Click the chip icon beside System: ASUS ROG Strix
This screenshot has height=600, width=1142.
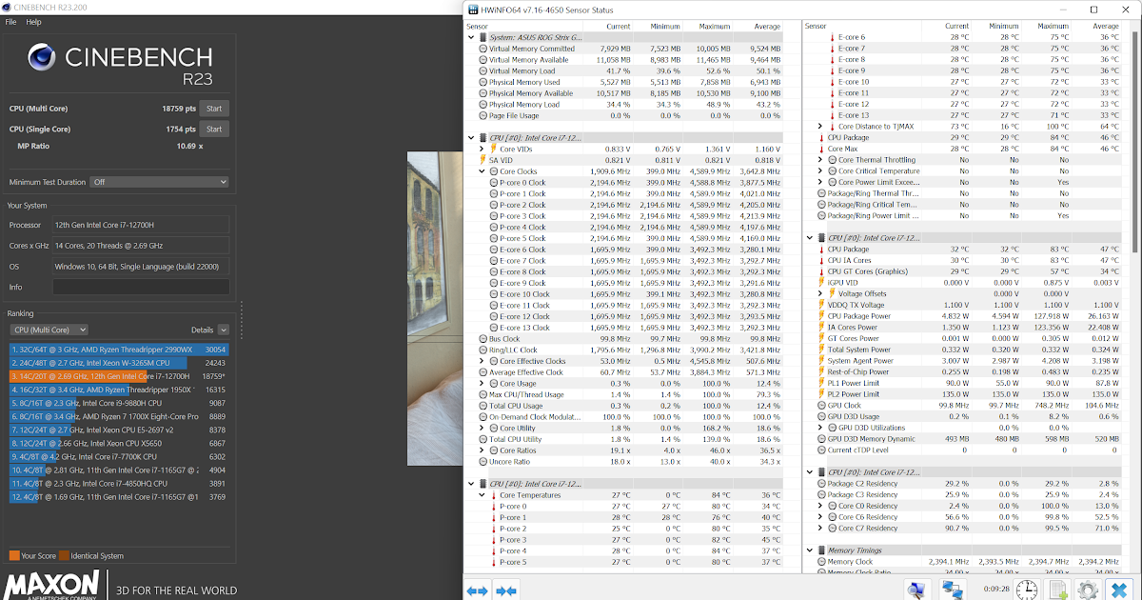click(x=482, y=37)
